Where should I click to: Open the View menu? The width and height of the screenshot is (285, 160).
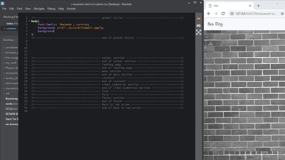point(28,9)
